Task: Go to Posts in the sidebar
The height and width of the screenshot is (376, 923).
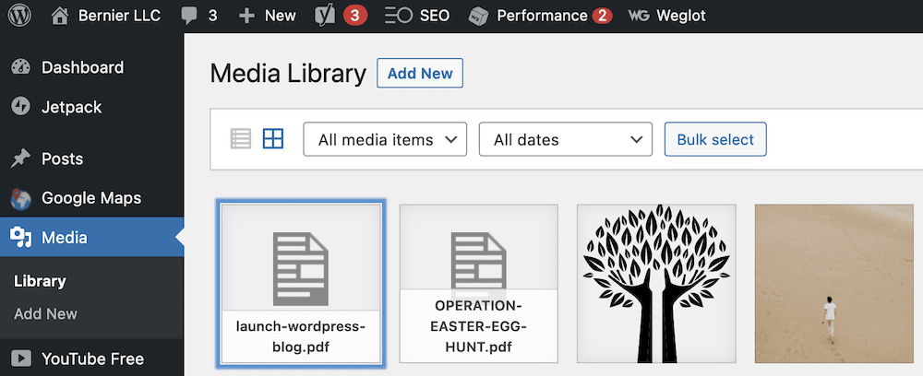Action: [62, 159]
